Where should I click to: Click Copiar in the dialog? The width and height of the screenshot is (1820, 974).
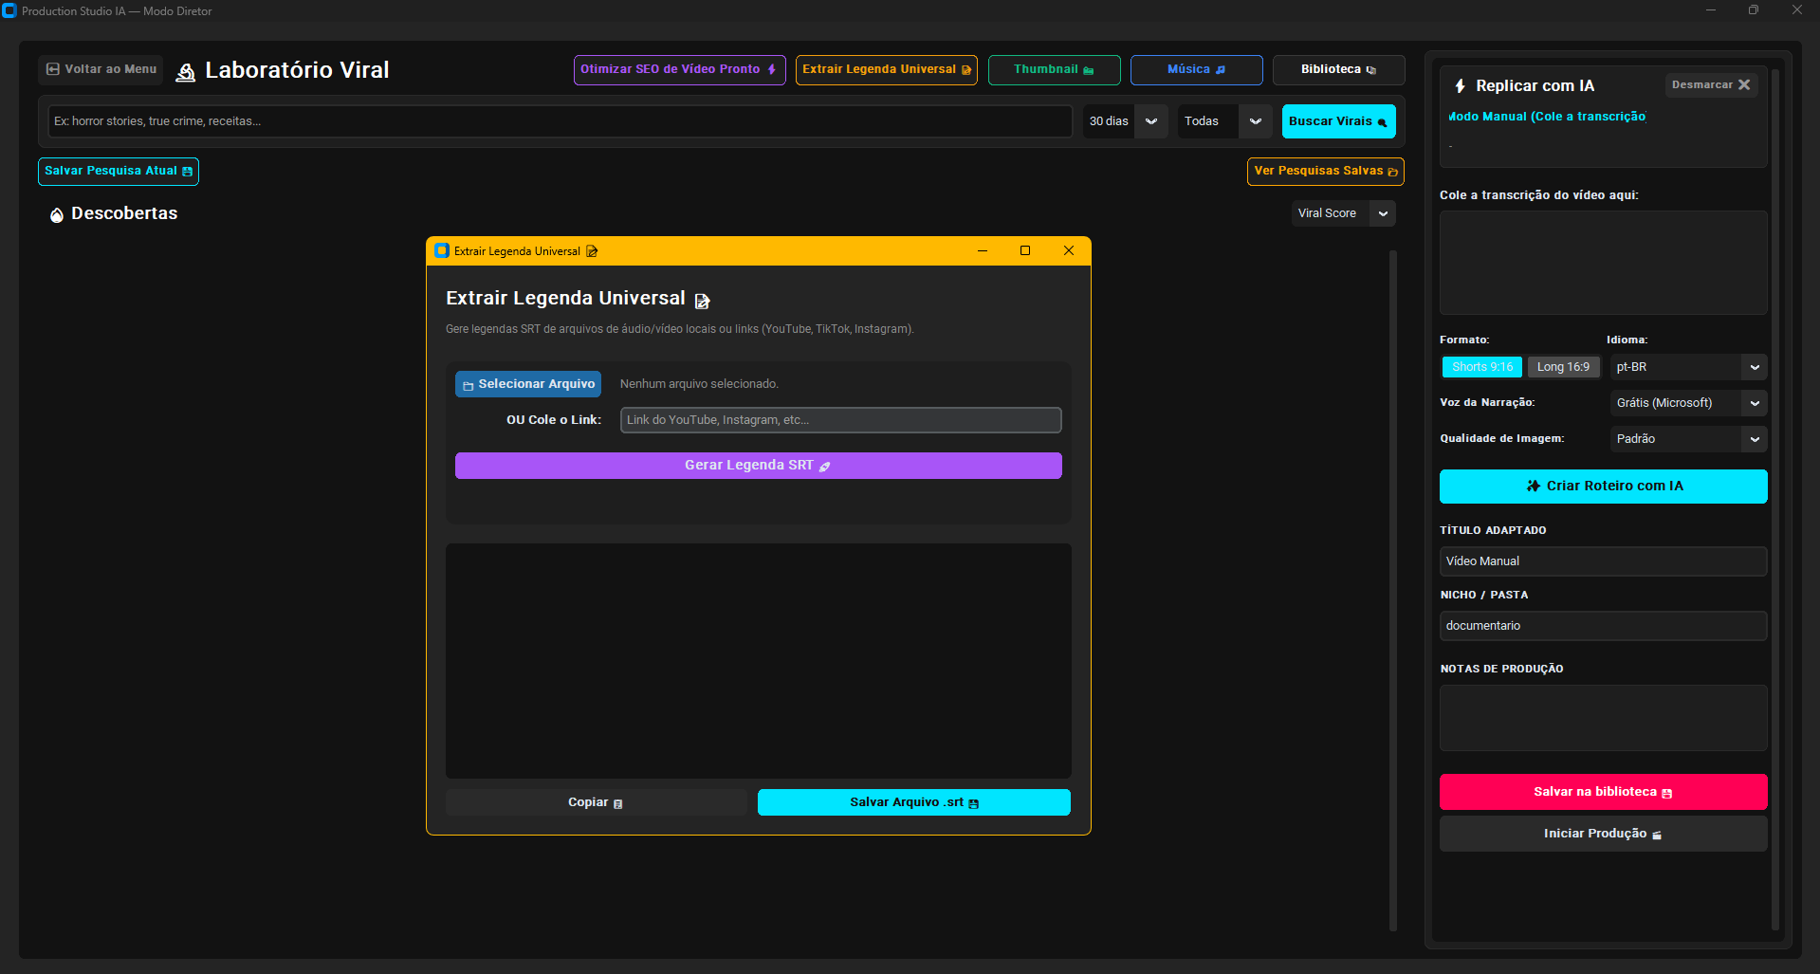pos(596,802)
